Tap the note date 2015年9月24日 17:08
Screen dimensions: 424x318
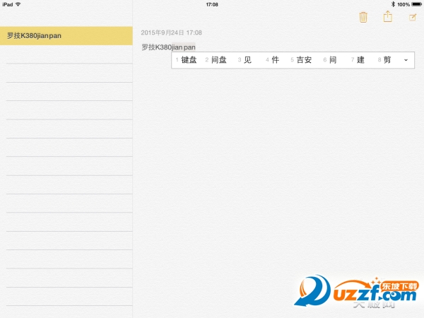(172, 33)
